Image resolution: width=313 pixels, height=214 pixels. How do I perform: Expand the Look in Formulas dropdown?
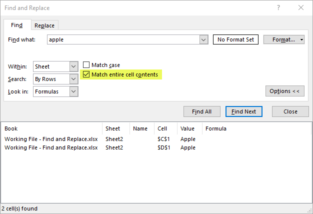point(74,91)
